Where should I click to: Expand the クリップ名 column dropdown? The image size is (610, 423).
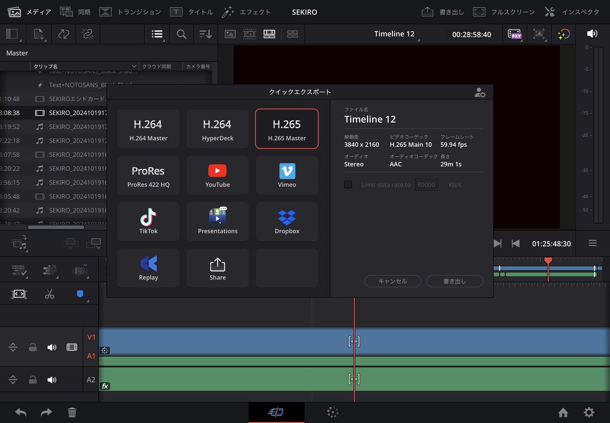point(134,66)
